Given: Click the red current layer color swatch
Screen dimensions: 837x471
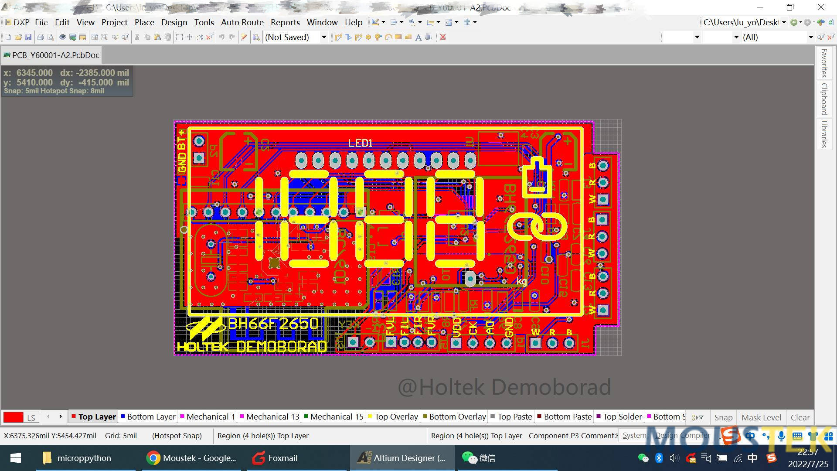Looking at the screenshot, I should click(13, 417).
